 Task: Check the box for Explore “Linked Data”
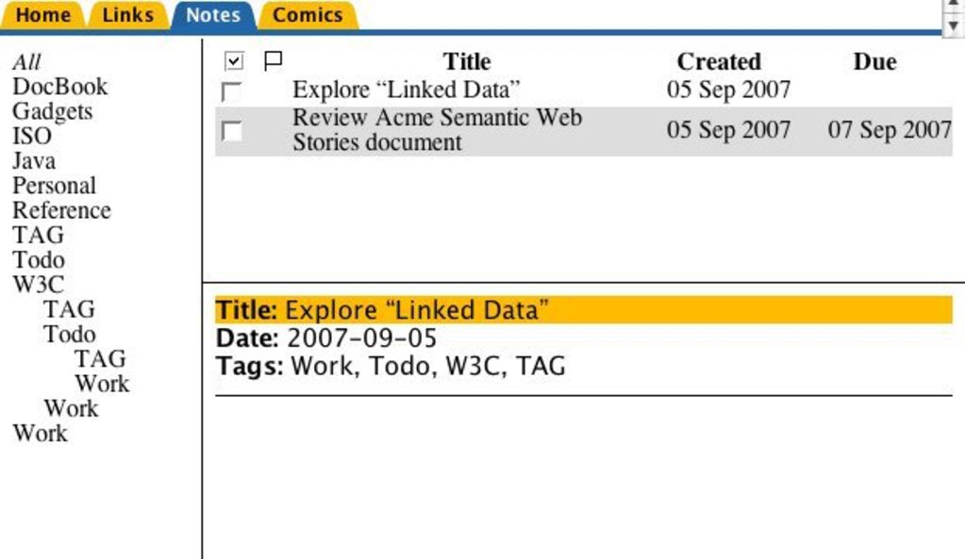(x=231, y=91)
